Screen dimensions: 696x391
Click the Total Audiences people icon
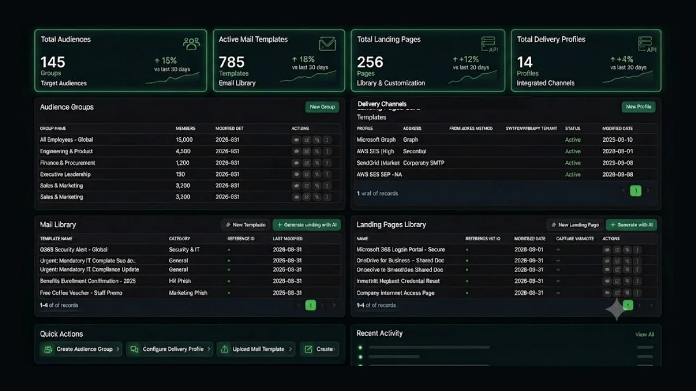pos(191,43)
